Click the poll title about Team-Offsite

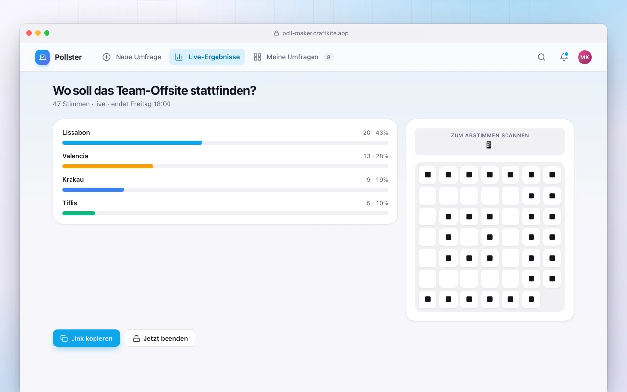tap(155, 91)
